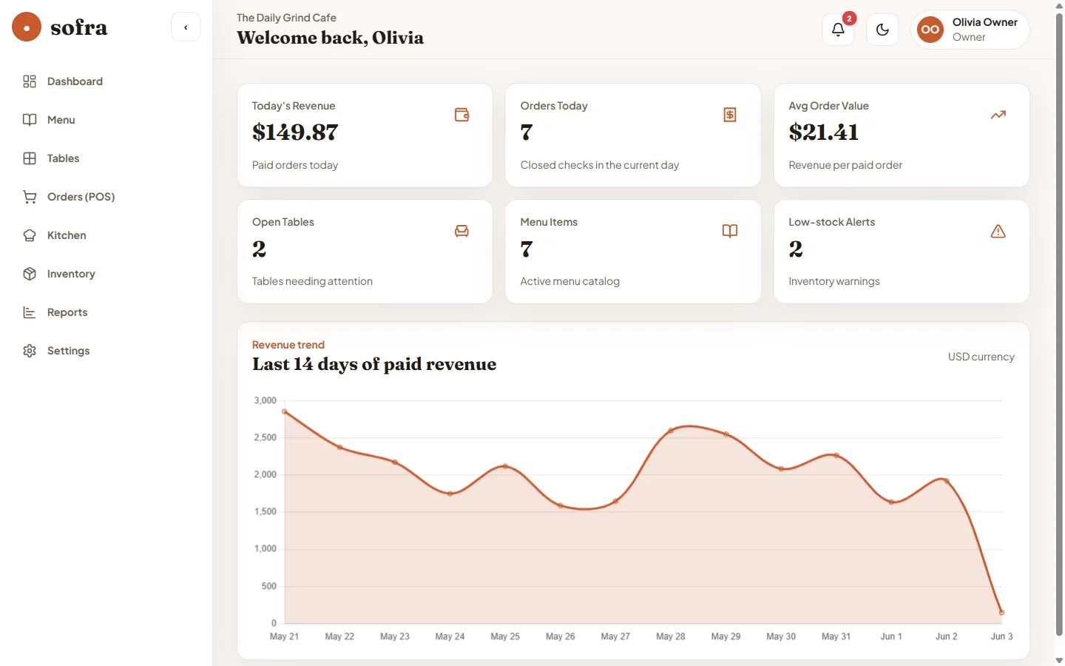Click the trending arrow icon in Avg Order Value
Screen dimensions: 1065x666
coord(998,115)
